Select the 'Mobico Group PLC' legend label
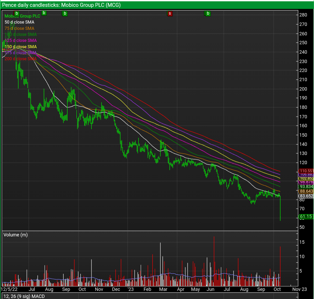The height and width of the screenshot is (299, 314). click(23, 16)
